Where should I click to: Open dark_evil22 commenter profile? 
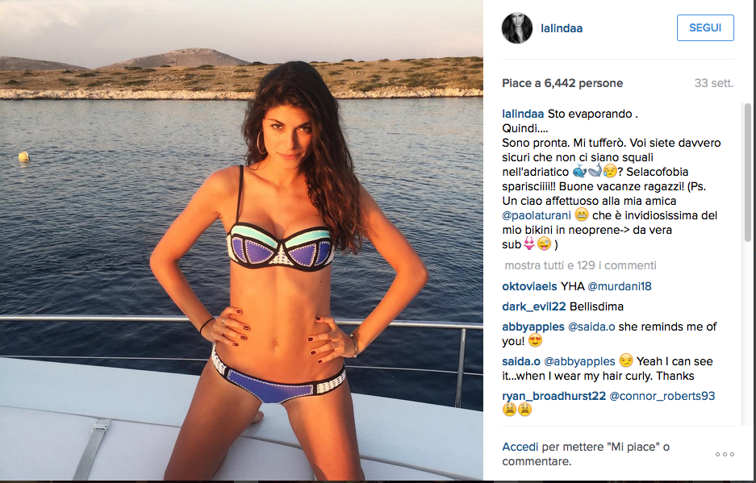[x=534, y=306]
